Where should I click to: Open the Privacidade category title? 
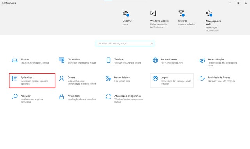[73, 96]
